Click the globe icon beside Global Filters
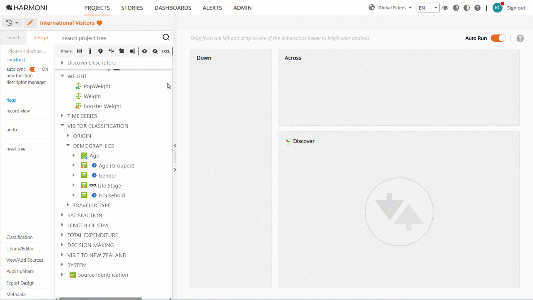This screenshot has height=300, width=533. (372, 7)
